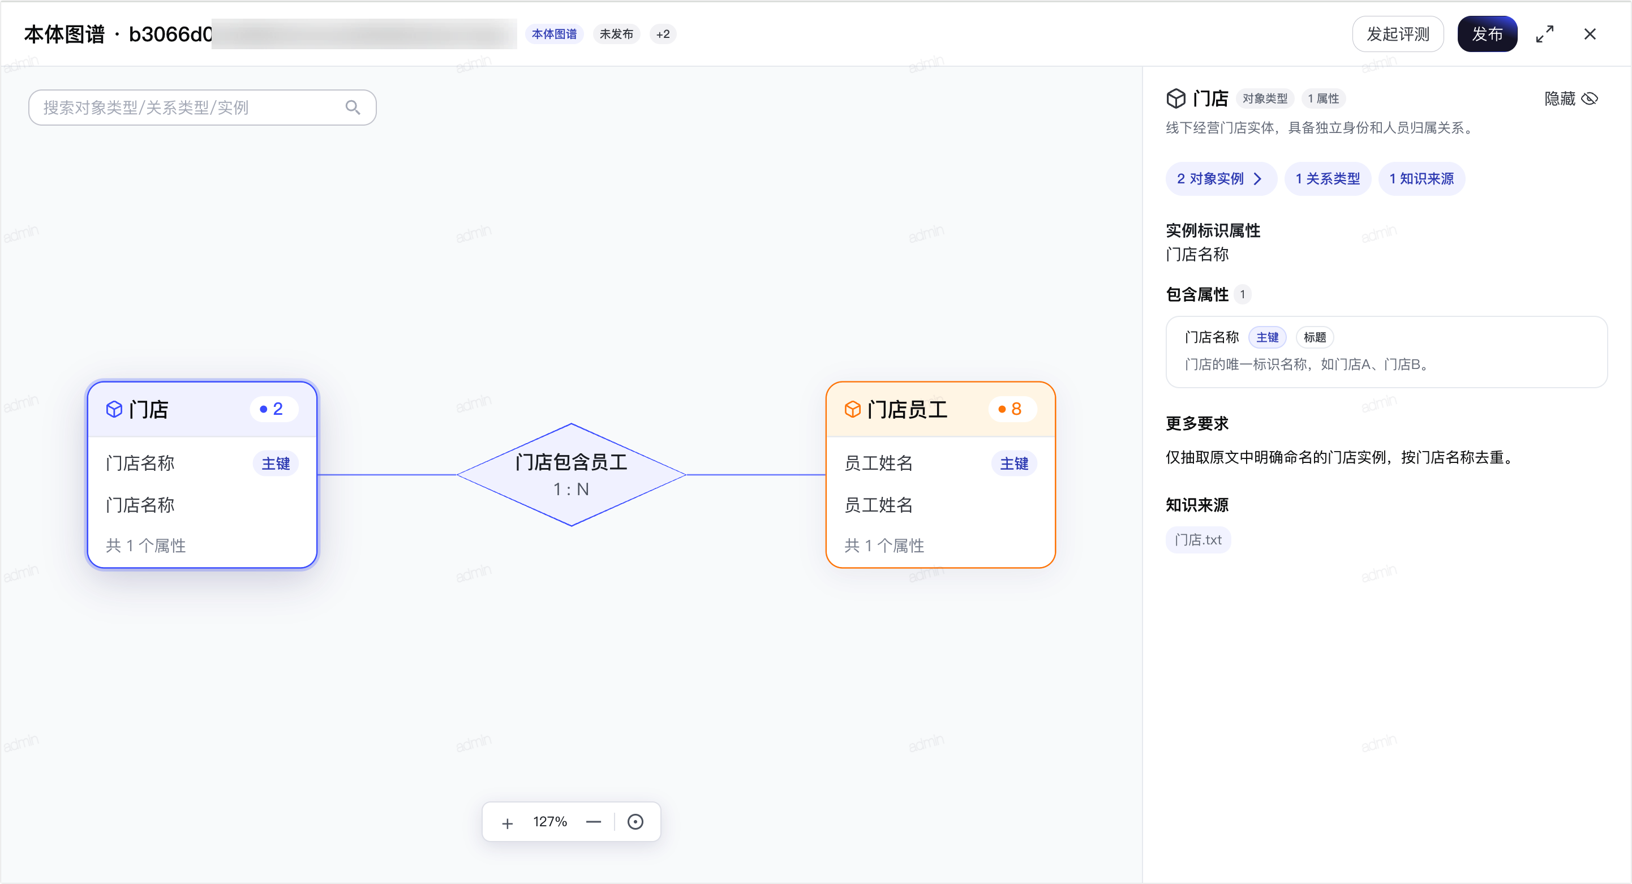Open the 门店.txt knowledge source
Screen dimensions: 1632x884
click(1198, 540)
